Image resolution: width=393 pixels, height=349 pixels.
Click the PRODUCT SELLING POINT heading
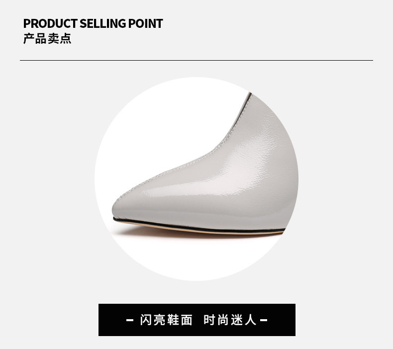tap(93, 23)
